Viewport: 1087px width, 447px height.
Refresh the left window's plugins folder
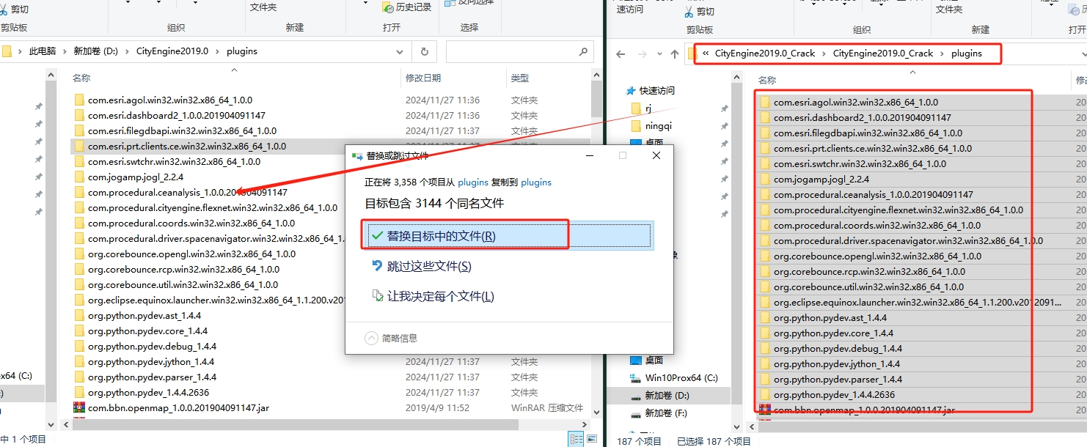click(424, 52)
